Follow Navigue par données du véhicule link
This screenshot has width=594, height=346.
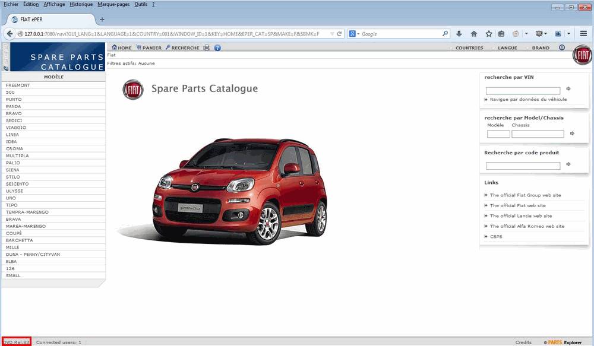528,99
